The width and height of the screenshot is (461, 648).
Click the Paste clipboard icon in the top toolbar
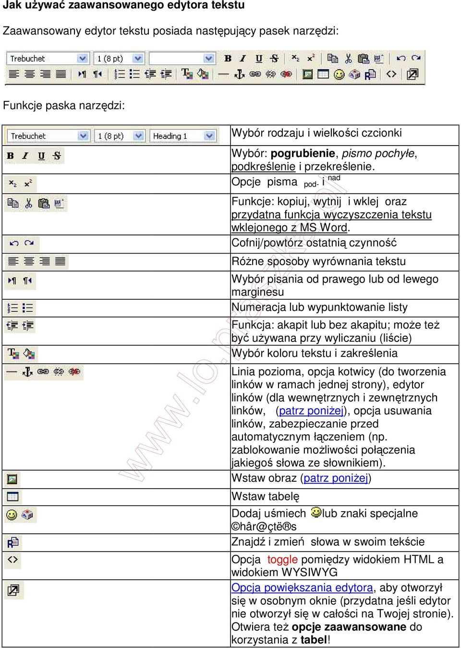[364, 59]
